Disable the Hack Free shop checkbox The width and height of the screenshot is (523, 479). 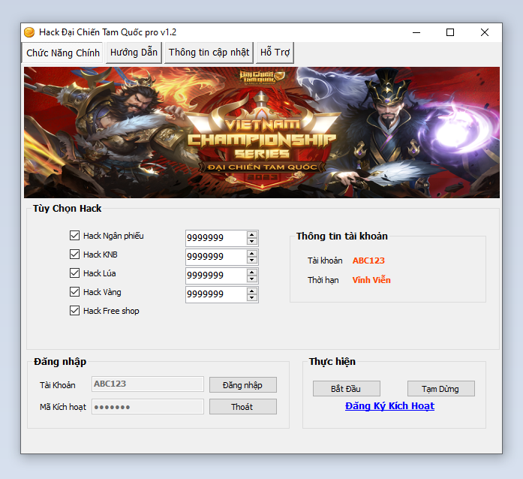click(74, 311)
